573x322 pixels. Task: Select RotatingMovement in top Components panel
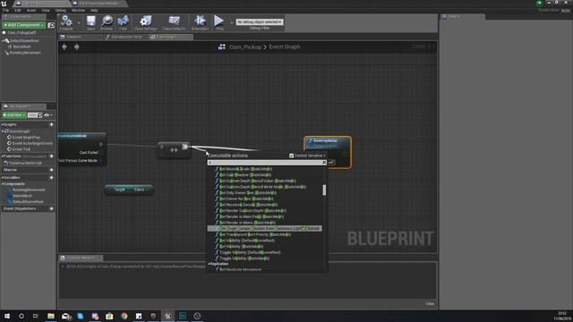pos(25,53)
